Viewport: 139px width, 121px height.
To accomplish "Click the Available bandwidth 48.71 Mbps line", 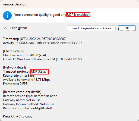I will click(27, 80).
